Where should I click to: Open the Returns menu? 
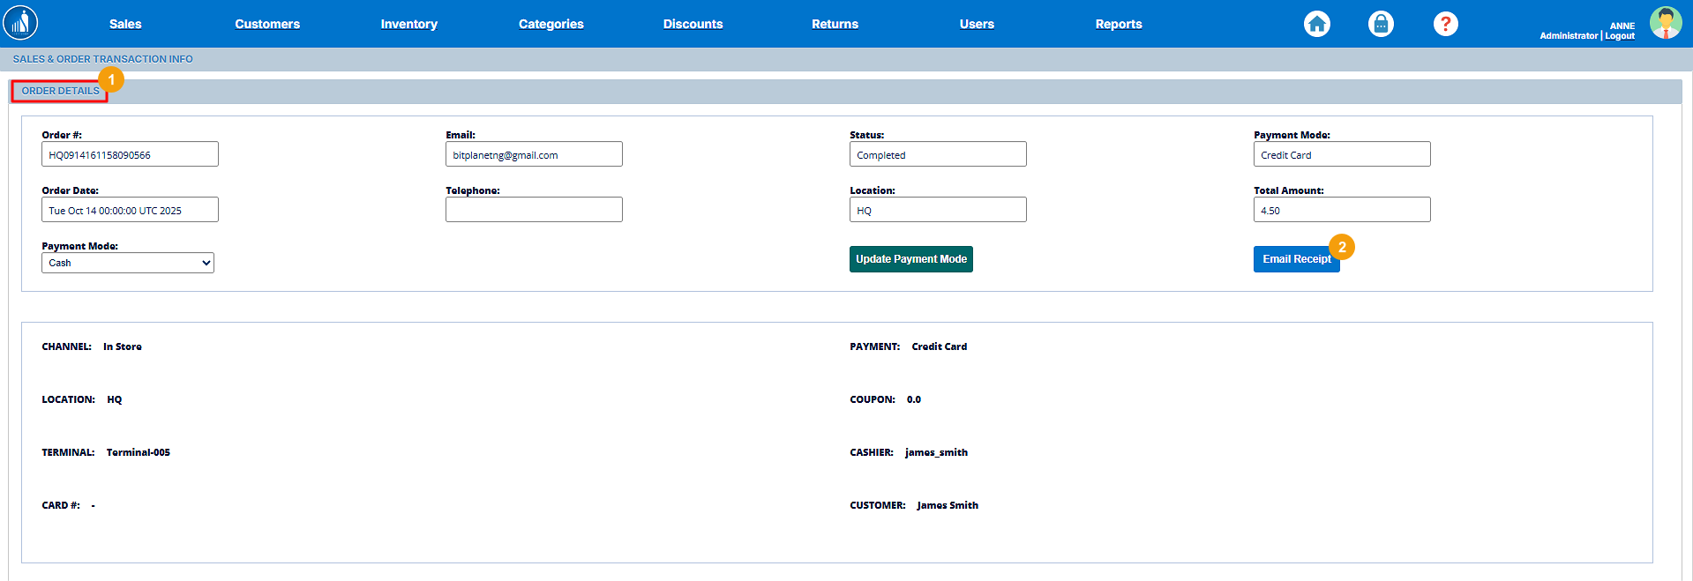(835, 24)
